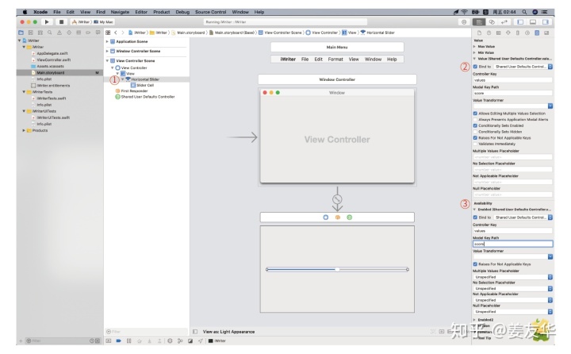The image size is (571, 354).
Task: Open the Size inspector ruler icon
Action: [517, 33]
